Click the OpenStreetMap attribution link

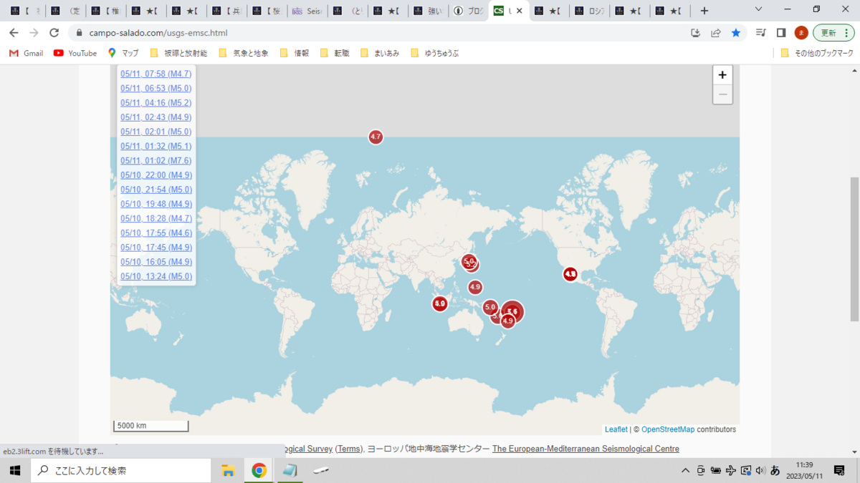[668, 429]
